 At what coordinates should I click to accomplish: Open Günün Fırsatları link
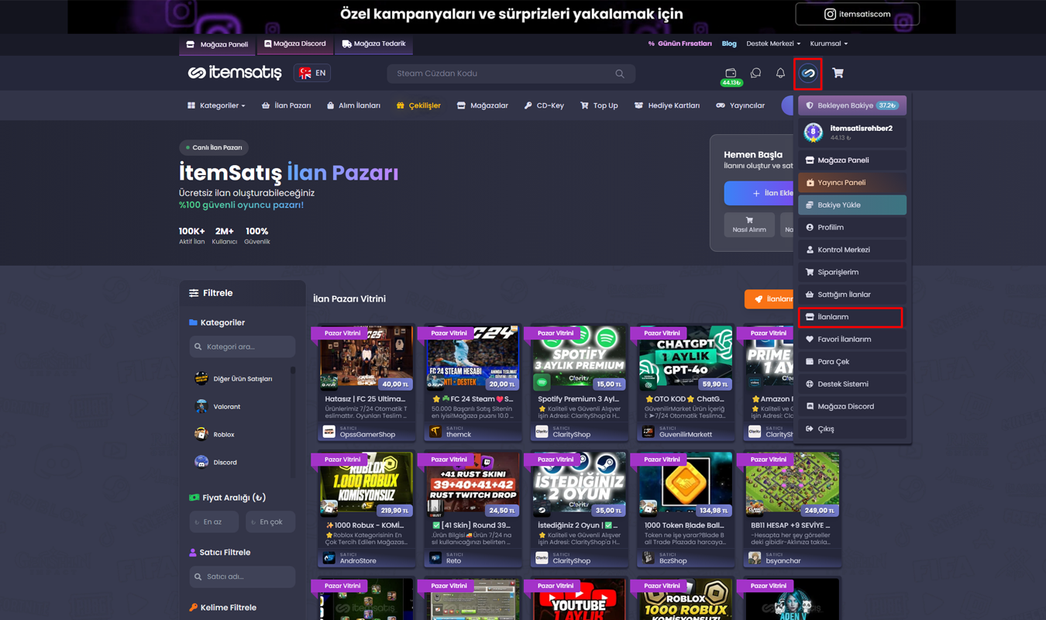pos(680,44)
